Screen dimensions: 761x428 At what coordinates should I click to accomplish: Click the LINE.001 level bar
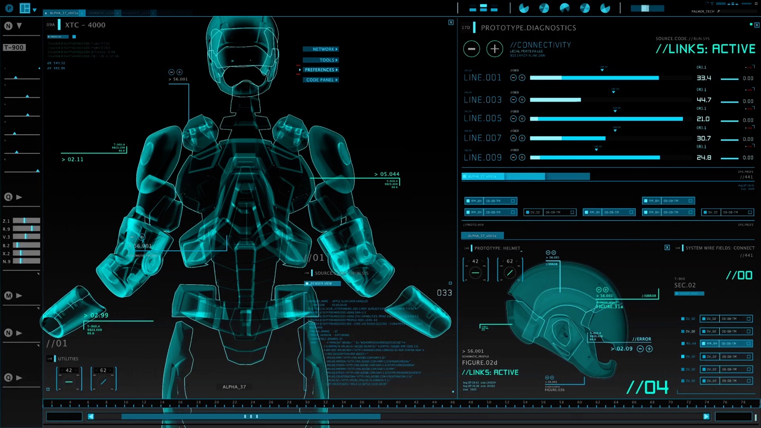click(x=595, y=78)
